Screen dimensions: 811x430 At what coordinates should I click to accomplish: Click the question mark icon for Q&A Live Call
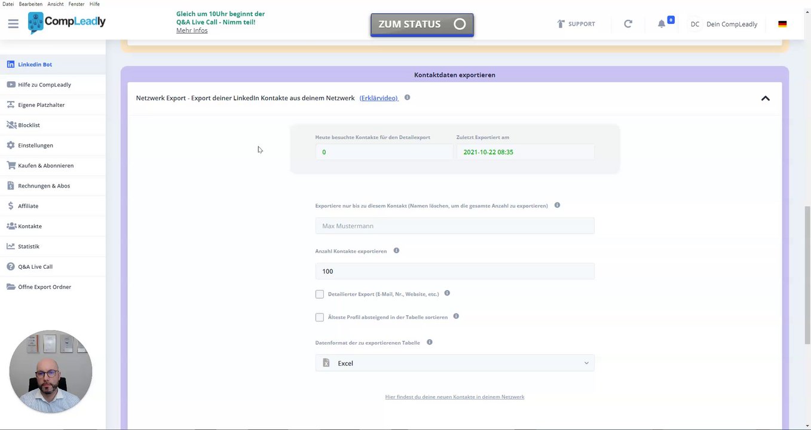pyautogui.click(x=11, y=266)
